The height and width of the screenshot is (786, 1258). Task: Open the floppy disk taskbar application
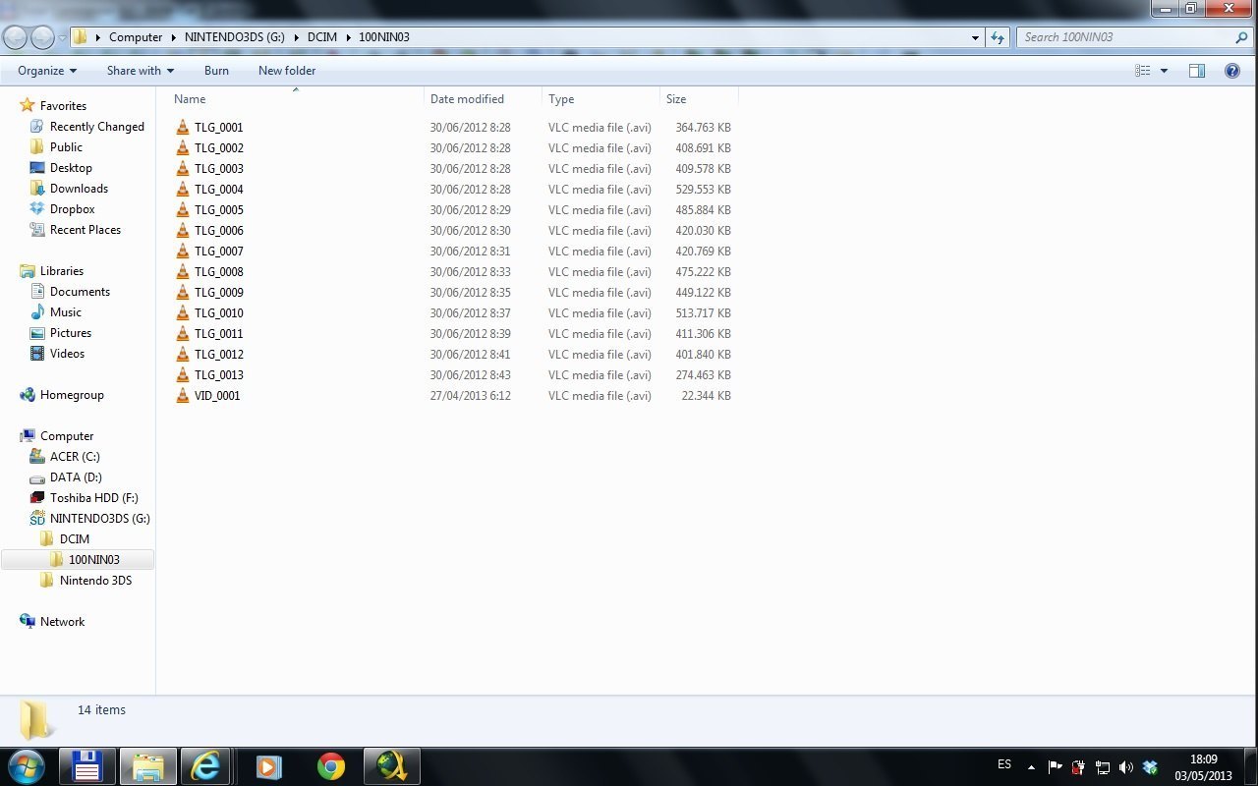87,766
